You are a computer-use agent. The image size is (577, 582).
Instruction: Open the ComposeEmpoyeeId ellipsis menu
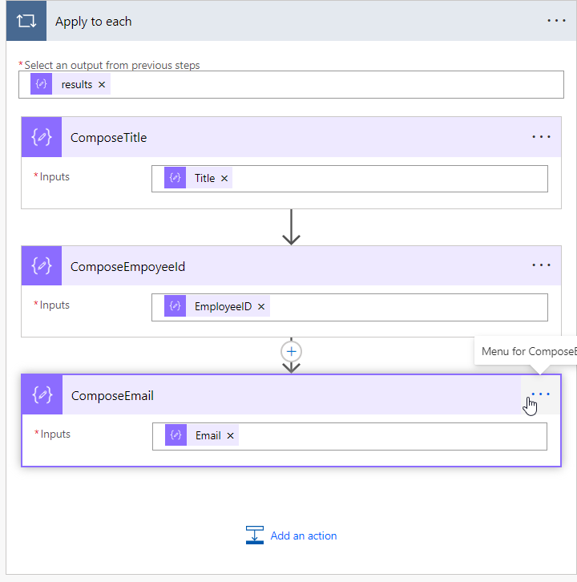click(x=541, y=265)
